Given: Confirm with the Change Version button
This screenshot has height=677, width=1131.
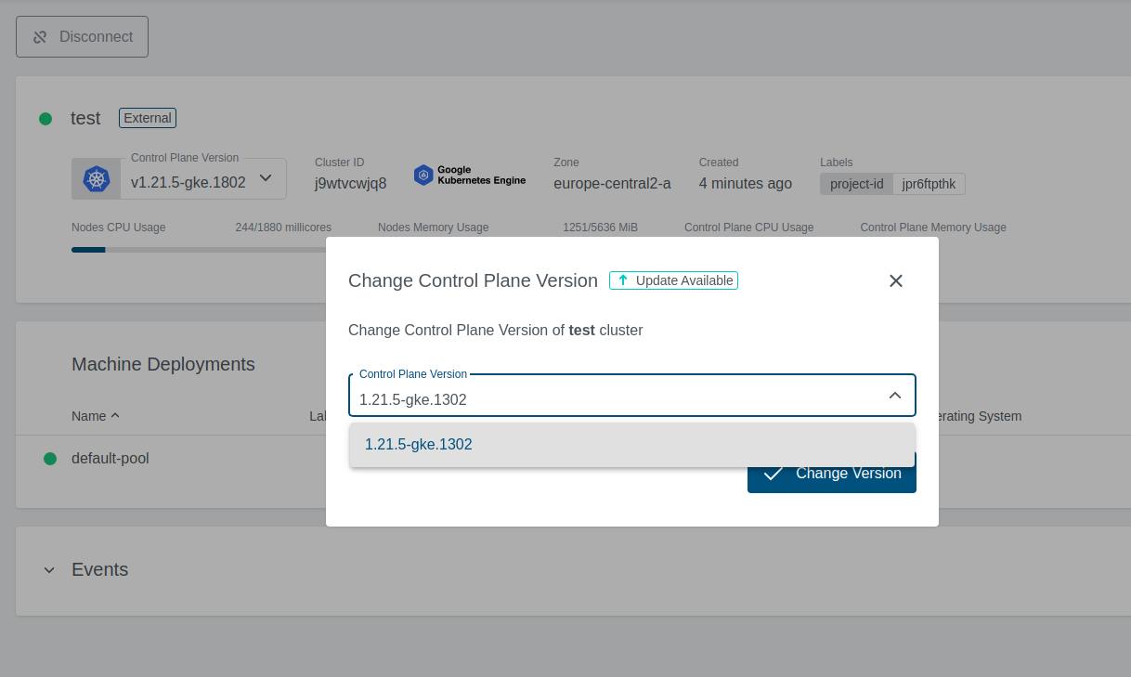Looking at the screenshot, I should coord(831,474).
